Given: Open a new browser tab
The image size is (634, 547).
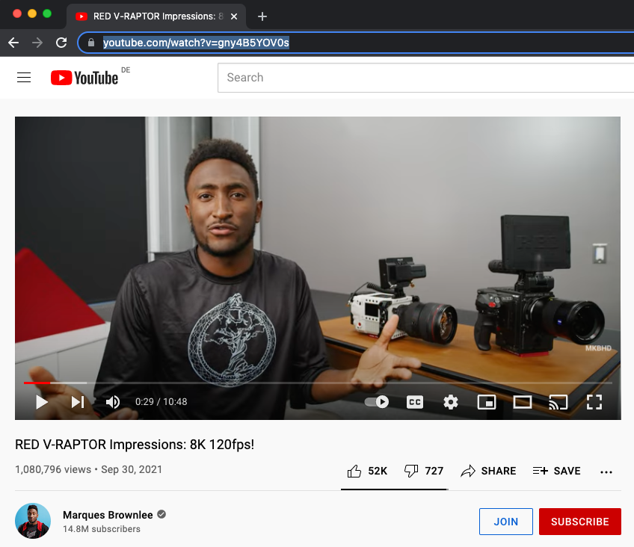Looking at the screenshot, I should click(262, 16).
